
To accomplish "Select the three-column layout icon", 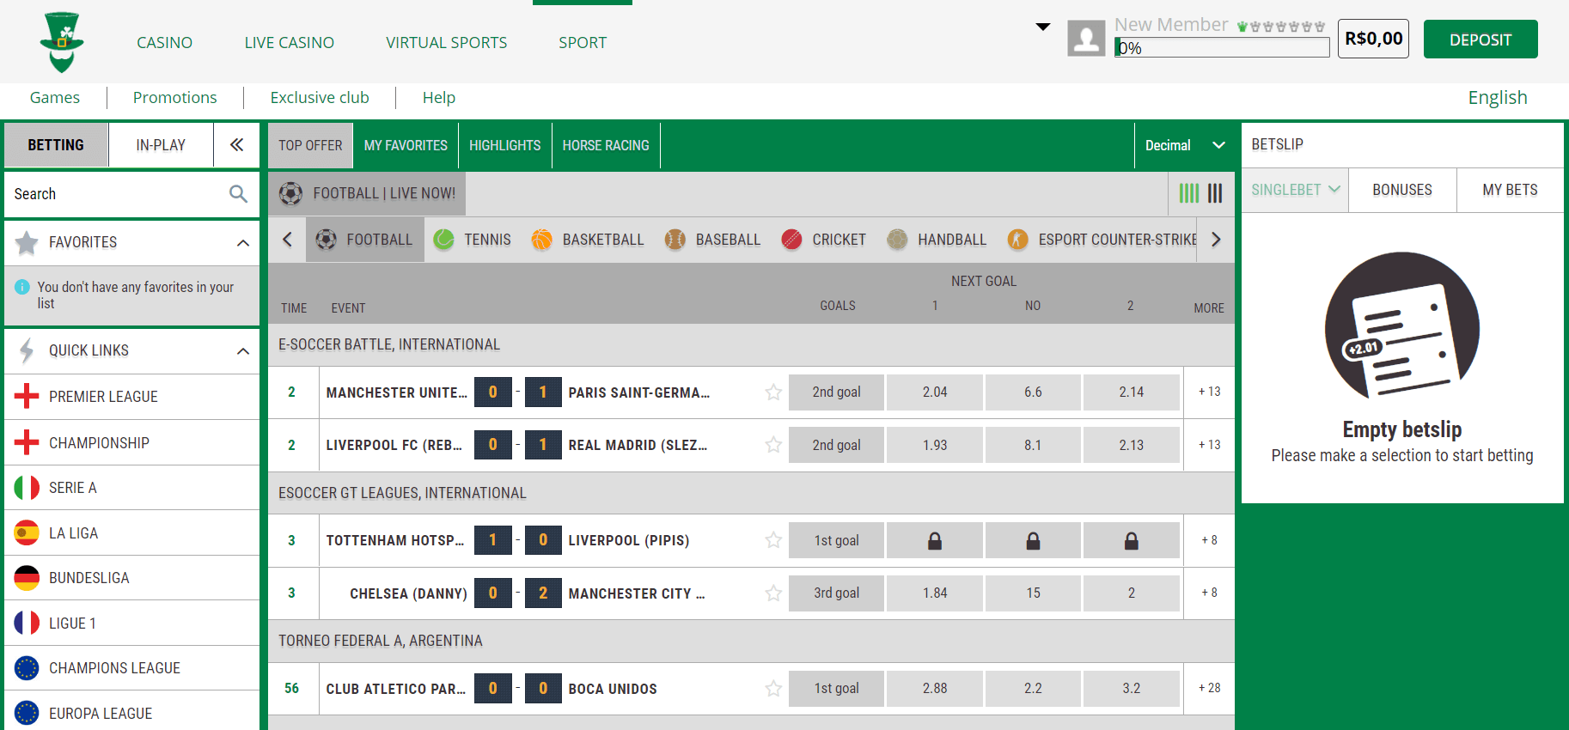I will pyautogui.click(x=1215, y=193).
